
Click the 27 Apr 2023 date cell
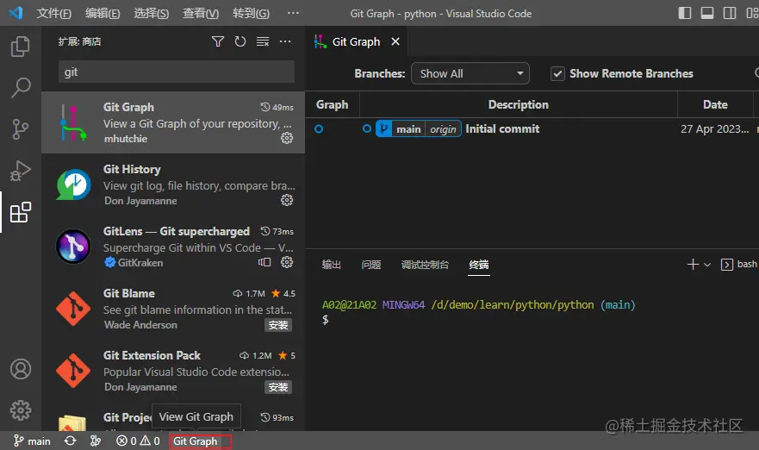tap(714, 128)
